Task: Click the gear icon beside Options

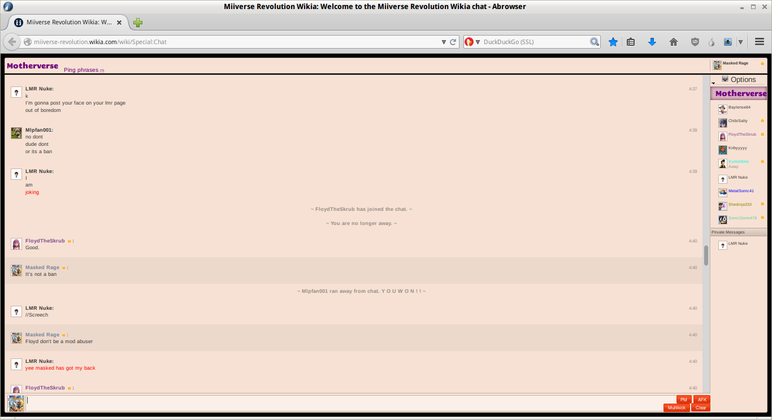Action: click(x=725, y=79)
